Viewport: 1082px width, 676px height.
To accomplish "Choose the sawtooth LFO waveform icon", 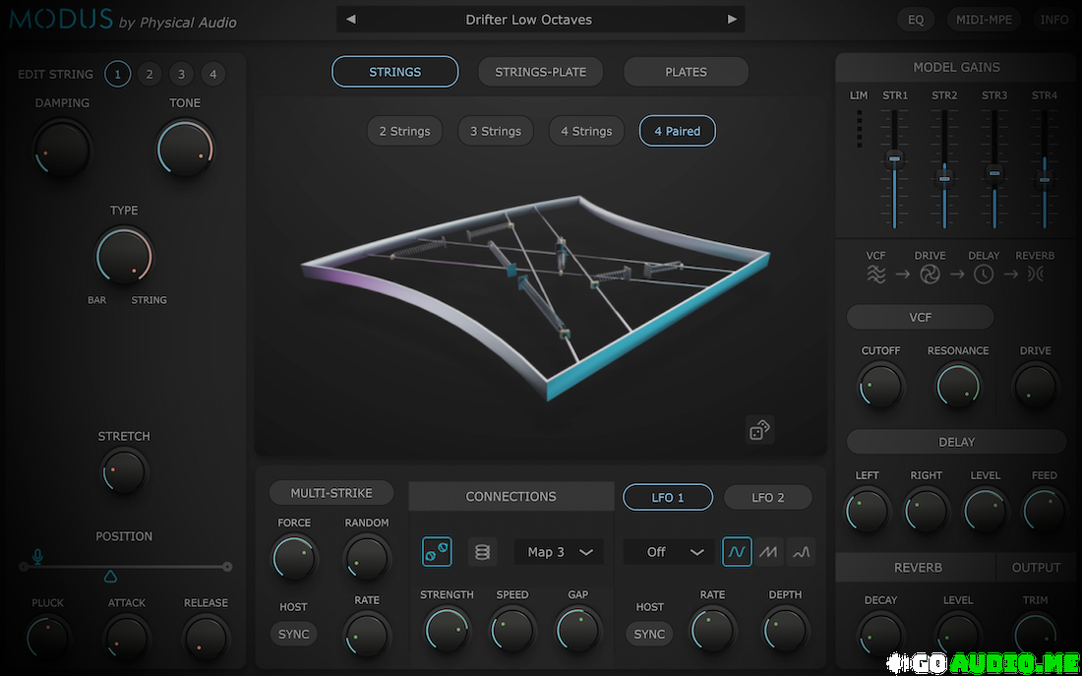I will tap(769, 552).
